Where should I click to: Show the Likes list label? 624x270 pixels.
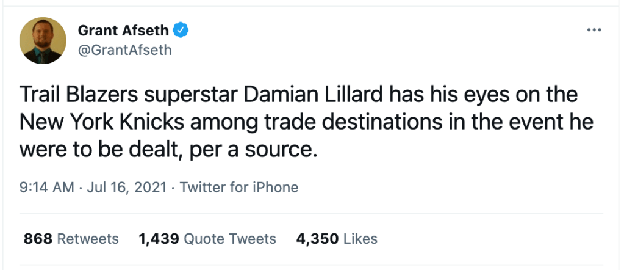(x=360, y=239)
